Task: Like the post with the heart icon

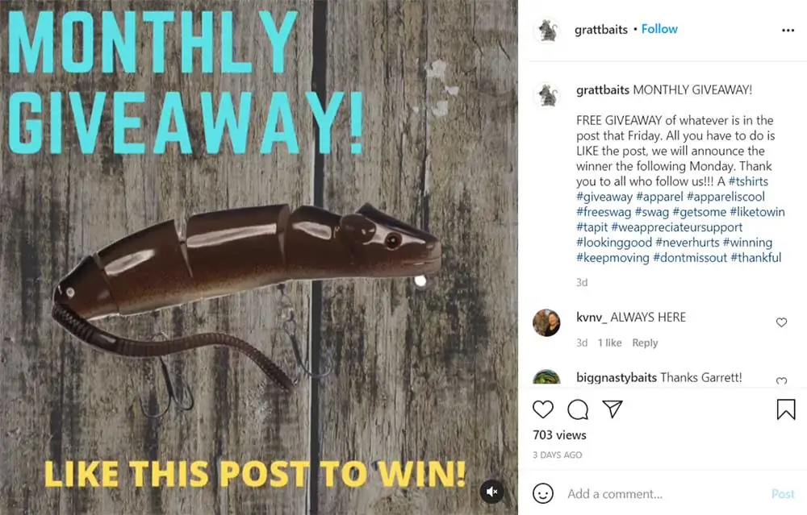Action: tap(542, 409)
